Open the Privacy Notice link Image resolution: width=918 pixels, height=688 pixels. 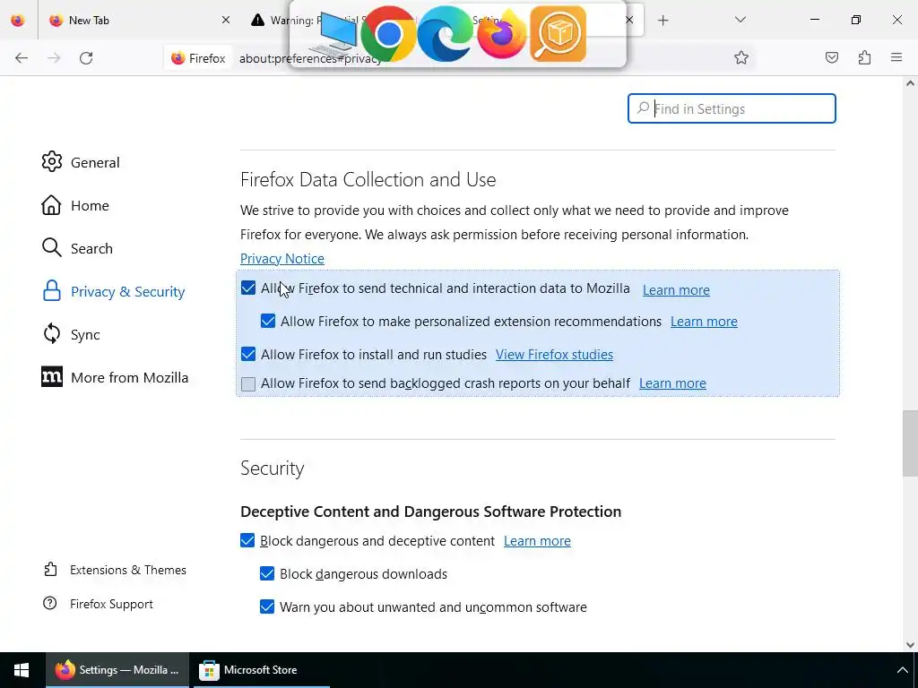pyautogui.click(x=282, y=259)
